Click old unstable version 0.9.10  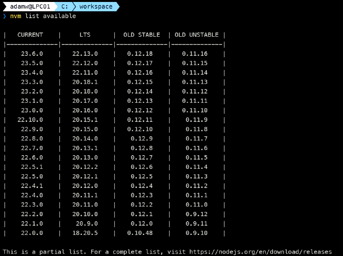[x=196, y=233]
